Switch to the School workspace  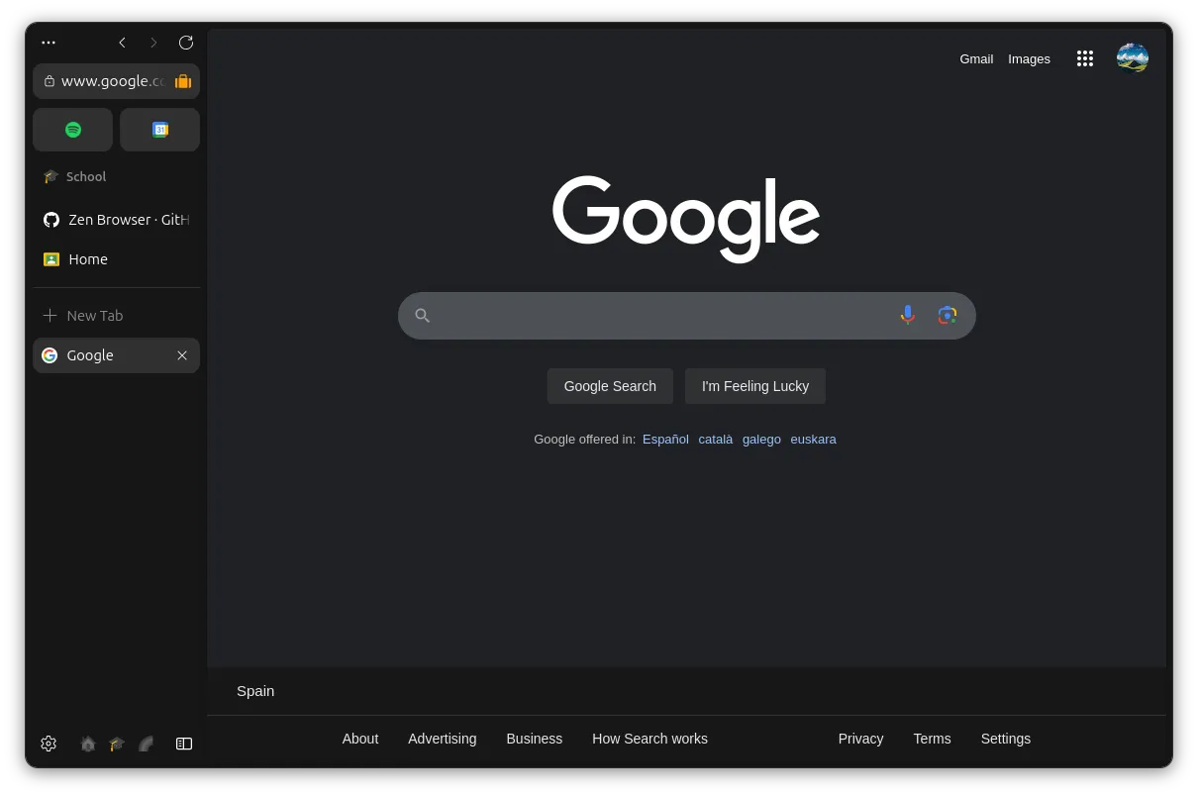pyautogui.click(x=117, y=744)
